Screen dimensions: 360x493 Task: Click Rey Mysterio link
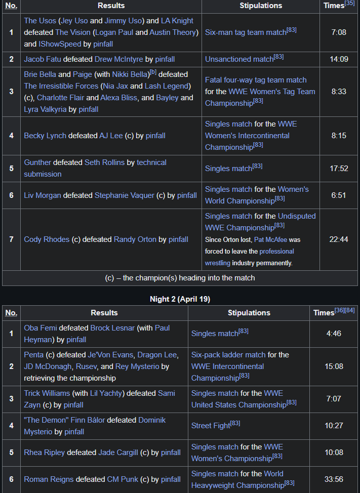tap(137, 366)
